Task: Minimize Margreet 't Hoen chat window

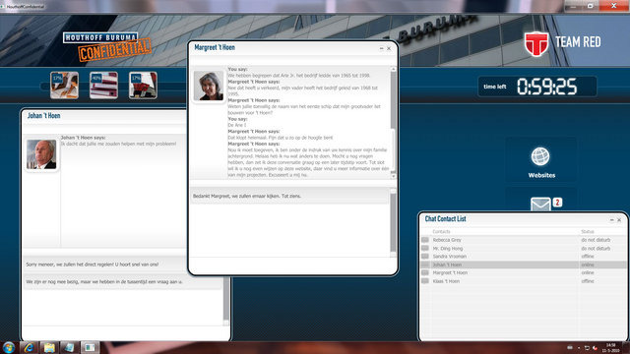Action: (x=381, y=48)
